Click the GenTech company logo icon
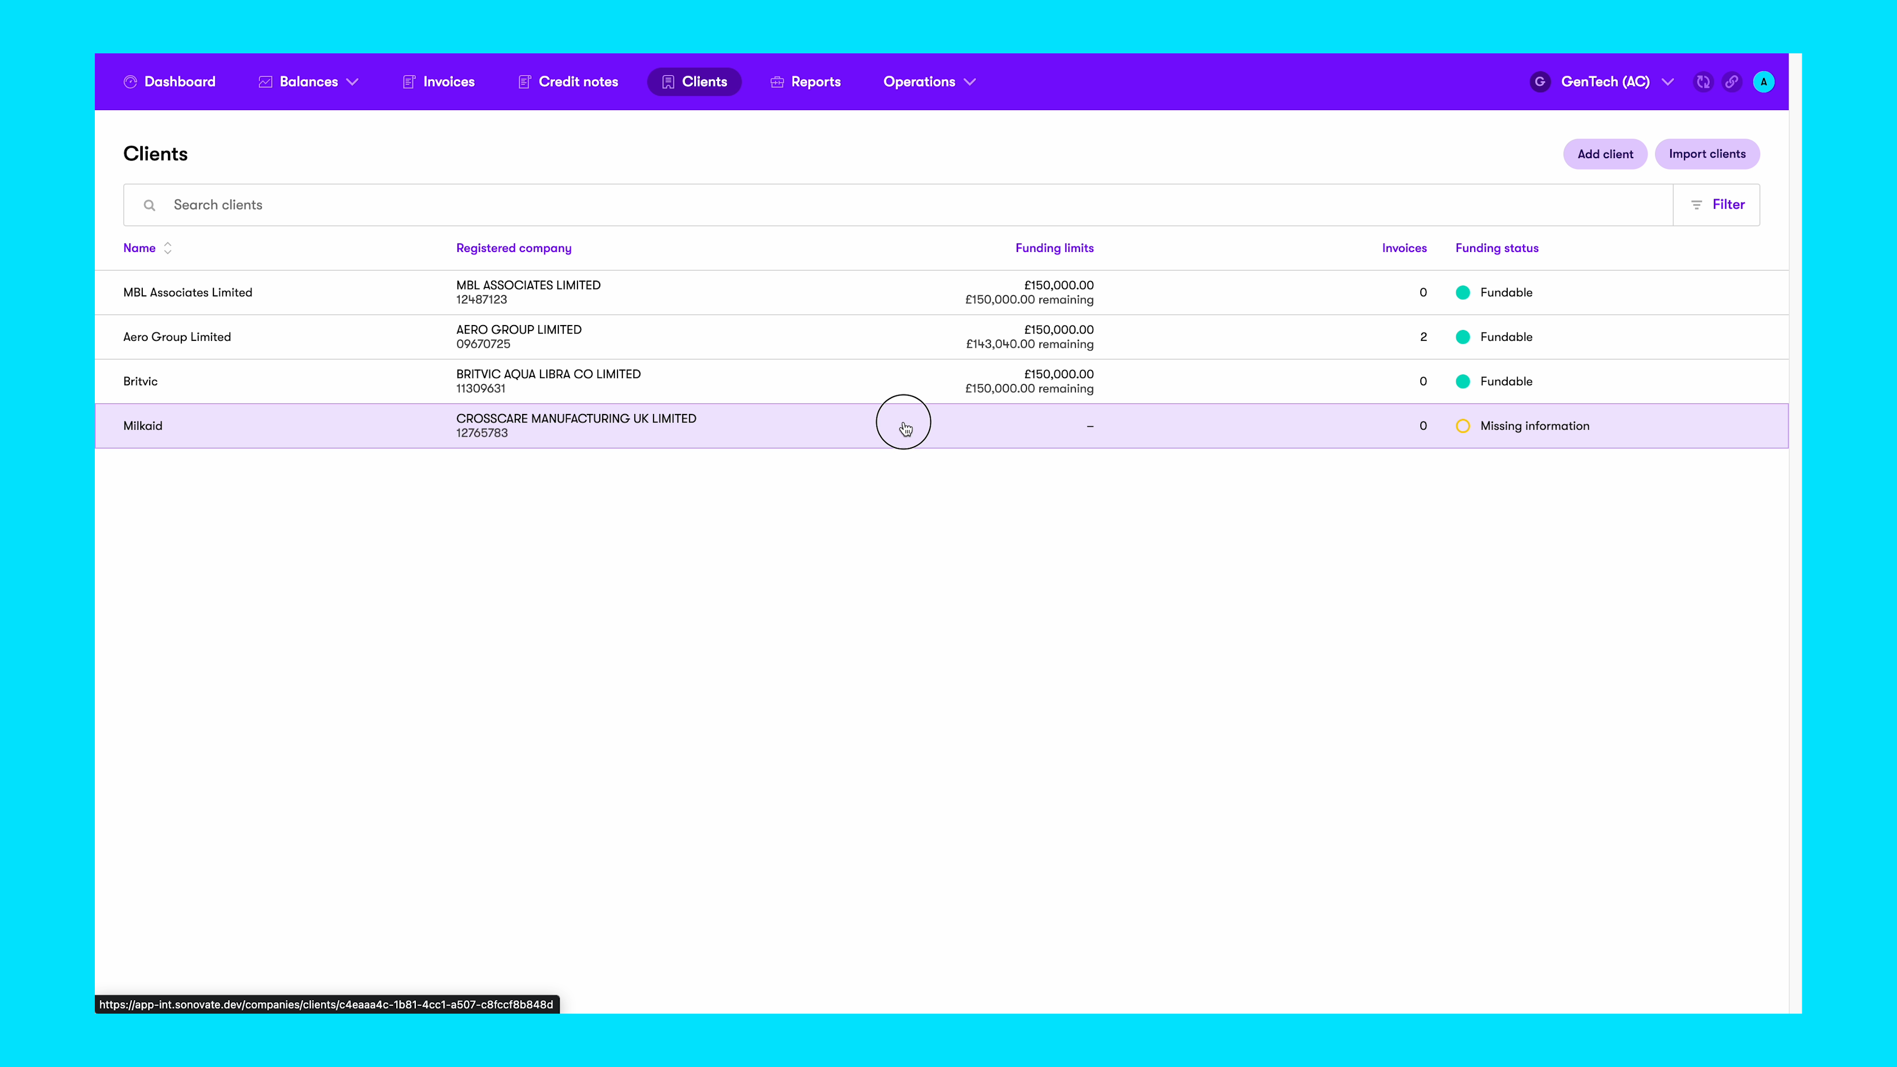This screenshot has height=1067, width=1897. (x=1540, y=82)
